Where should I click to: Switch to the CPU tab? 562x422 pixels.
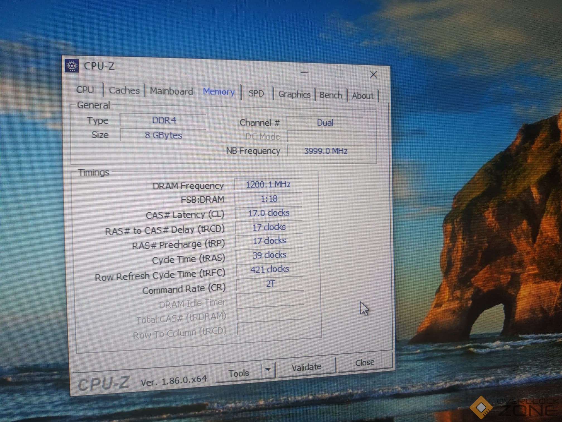click(85, 90)
